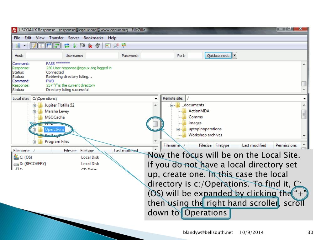Sort remote list by Filetype column

tap(222, 145)
